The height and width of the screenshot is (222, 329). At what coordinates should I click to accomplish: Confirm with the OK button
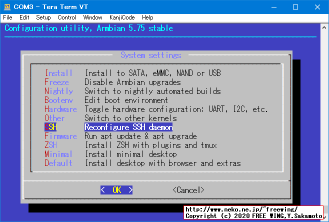pos(116,190)
